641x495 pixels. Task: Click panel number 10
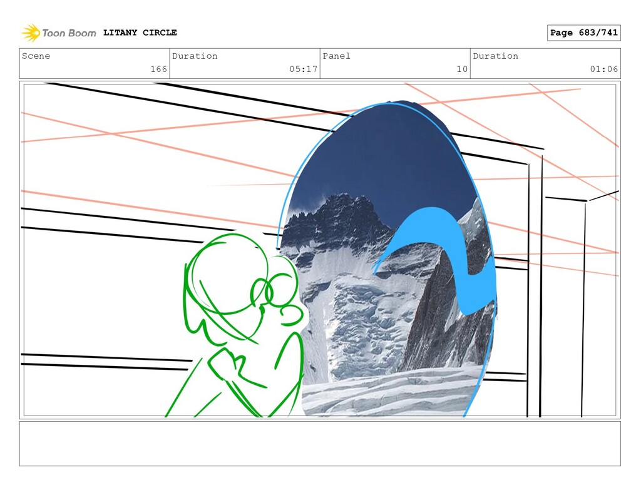pyautogui.click(x=462, y=69)
